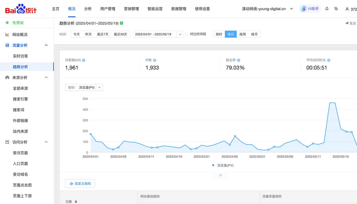Enable the 对比时间段 comparison checkbox
Screen dimensions: 357x204
tap(187, 34)
